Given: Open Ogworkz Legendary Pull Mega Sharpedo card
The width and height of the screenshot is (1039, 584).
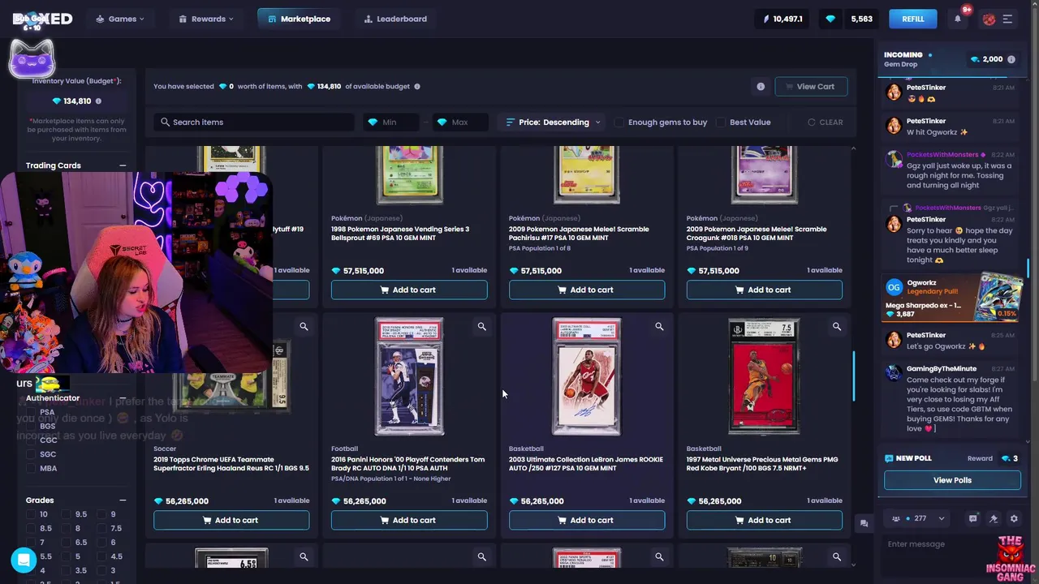Looking at the screenshot, I should (951, 298).
